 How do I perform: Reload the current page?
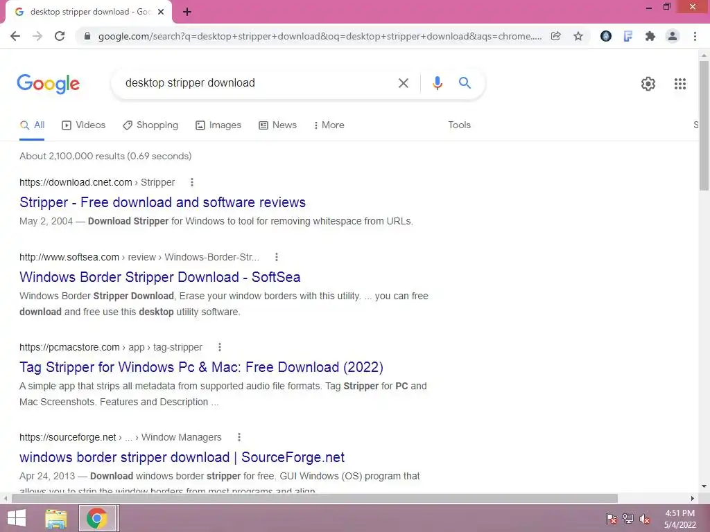click(x=60, y=36)
